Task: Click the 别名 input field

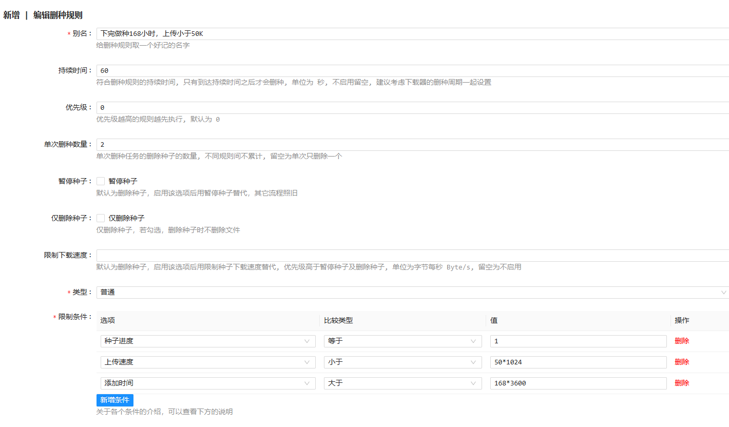Action: pos(411,34)
